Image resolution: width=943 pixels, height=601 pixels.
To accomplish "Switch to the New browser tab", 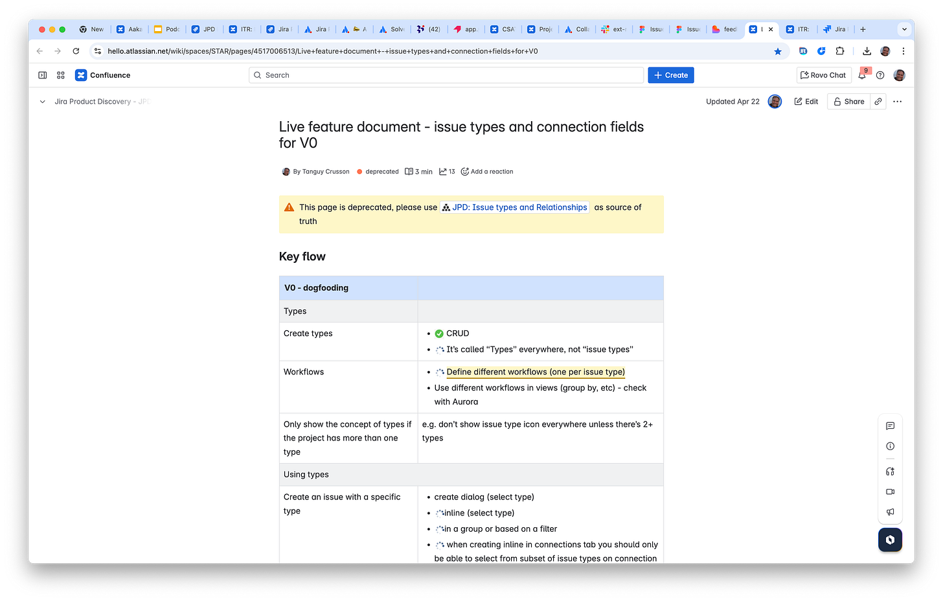I will [x=91, y=29].
